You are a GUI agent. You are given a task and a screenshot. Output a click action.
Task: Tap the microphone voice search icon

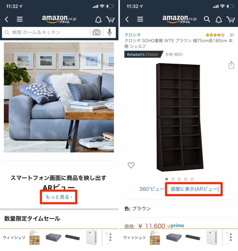pos(109,32)
